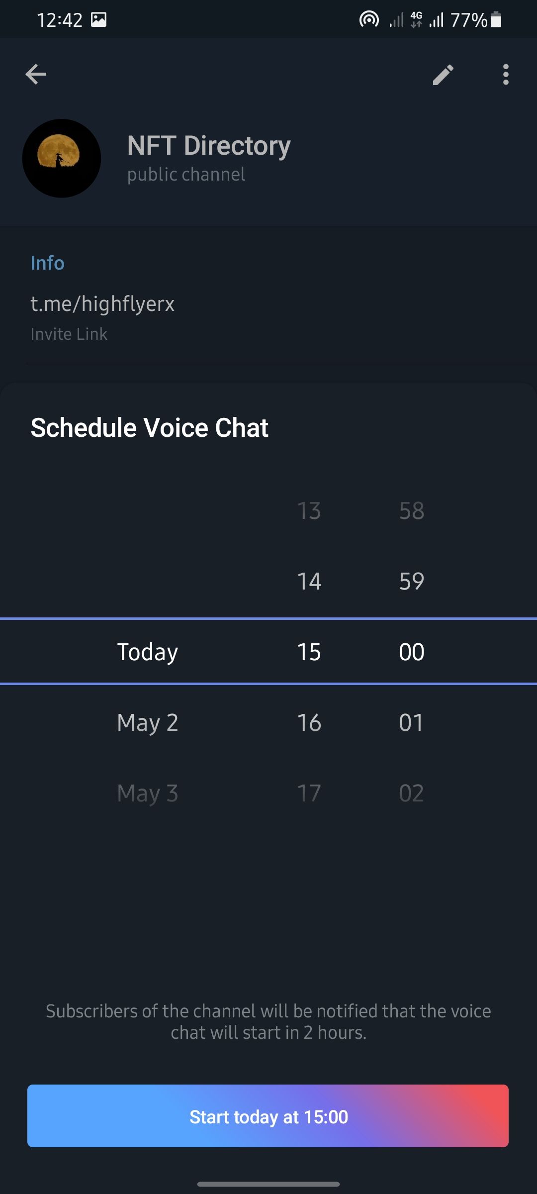Tap the NFT Directory channel title

click(x=209, y=146)
